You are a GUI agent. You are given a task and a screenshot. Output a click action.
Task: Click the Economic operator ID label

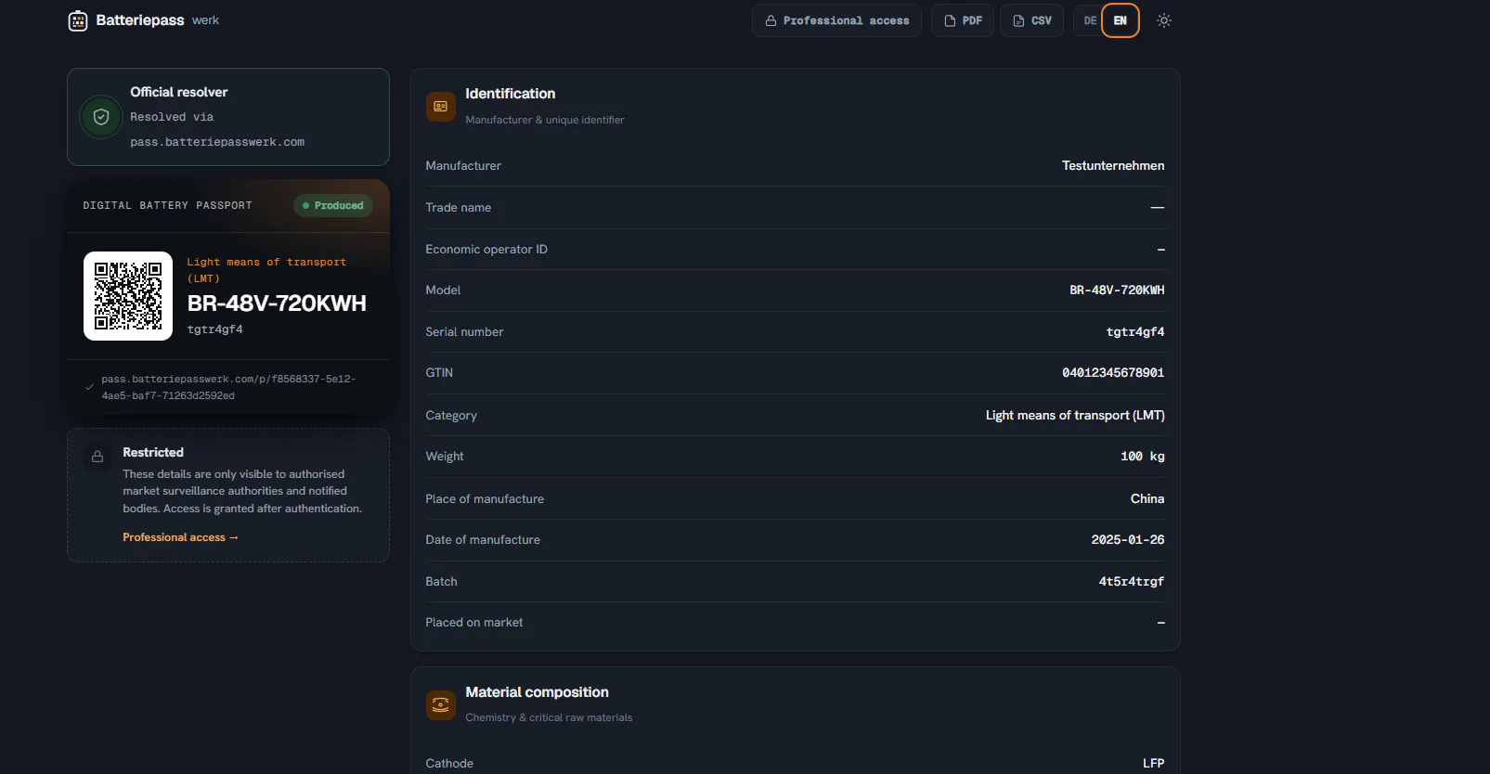pos(486,249)
